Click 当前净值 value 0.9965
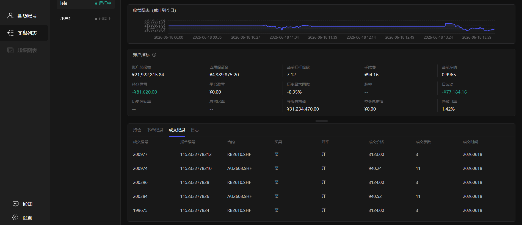 [x=449, y=75]
